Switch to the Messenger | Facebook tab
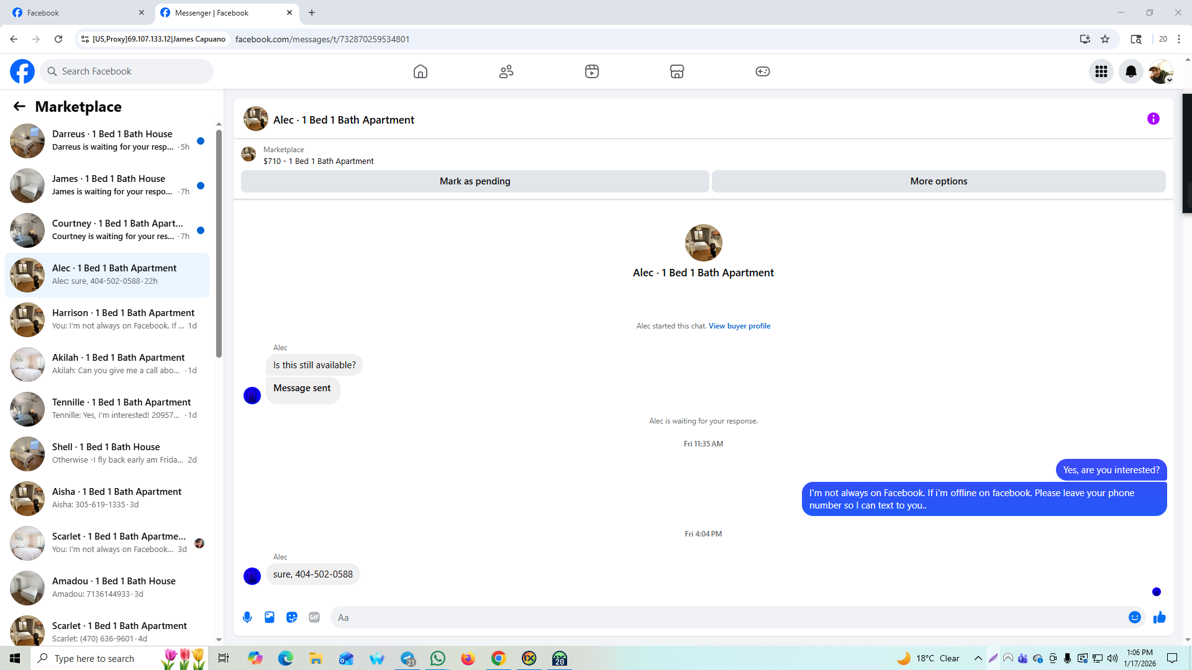 tap(227, 12)
